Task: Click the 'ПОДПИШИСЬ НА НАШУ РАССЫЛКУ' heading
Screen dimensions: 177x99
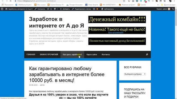Action: [135, 93]
